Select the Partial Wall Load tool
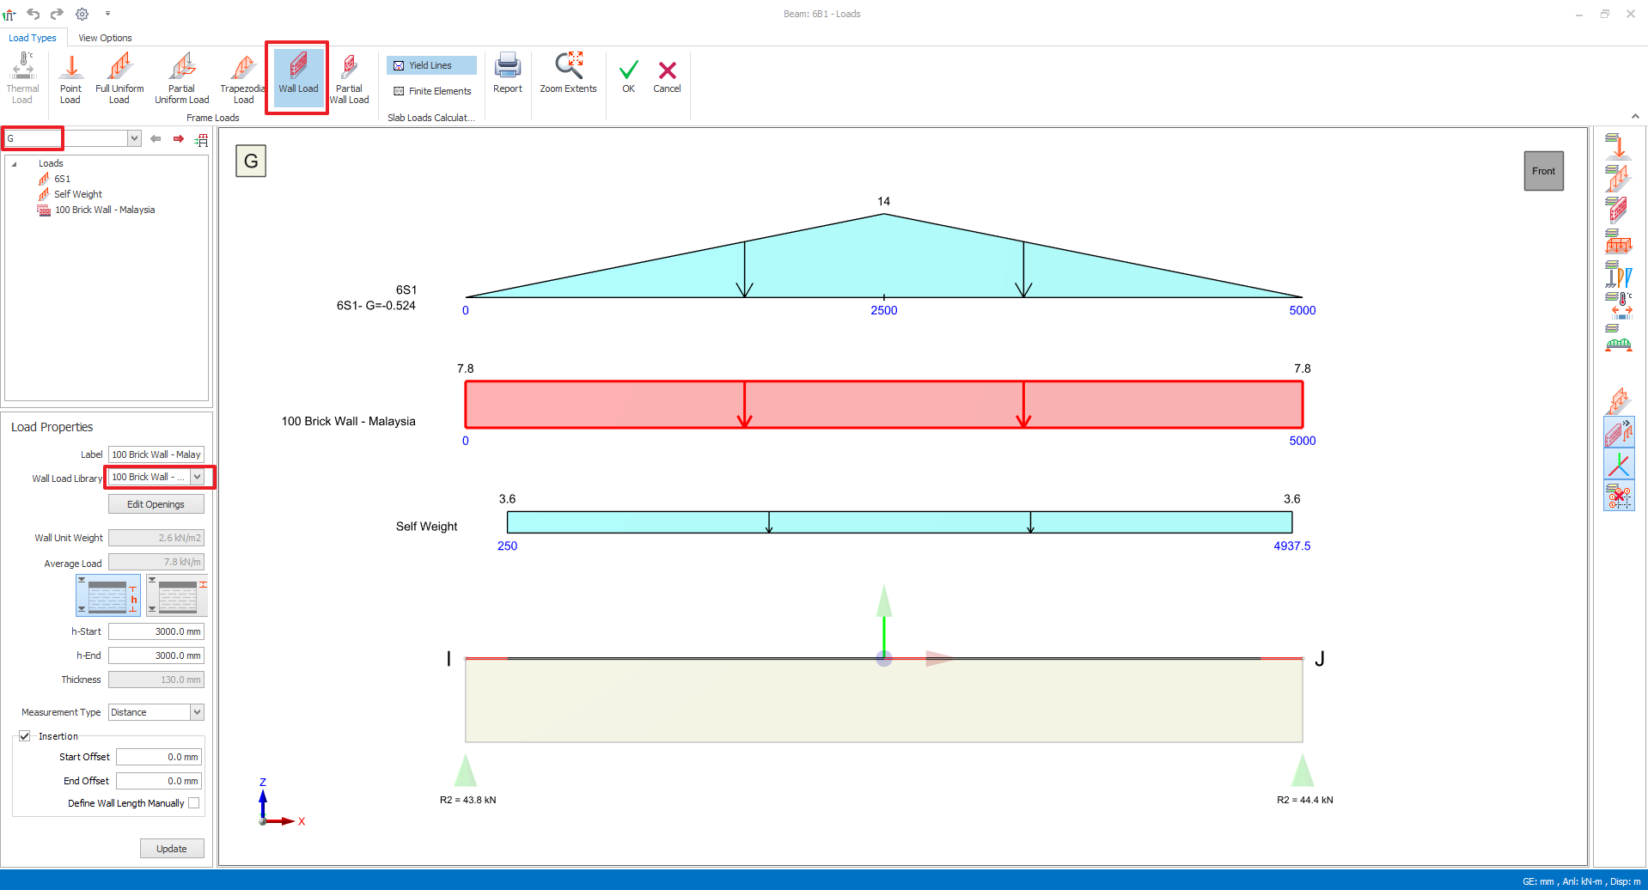The image size is (1648, 890). pos(349,78)
